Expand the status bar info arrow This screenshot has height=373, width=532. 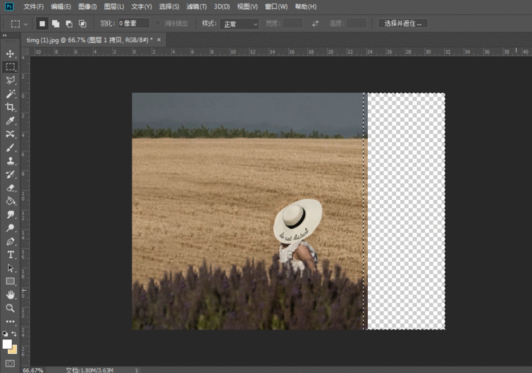pyautogui.click(x=137, y=369)
